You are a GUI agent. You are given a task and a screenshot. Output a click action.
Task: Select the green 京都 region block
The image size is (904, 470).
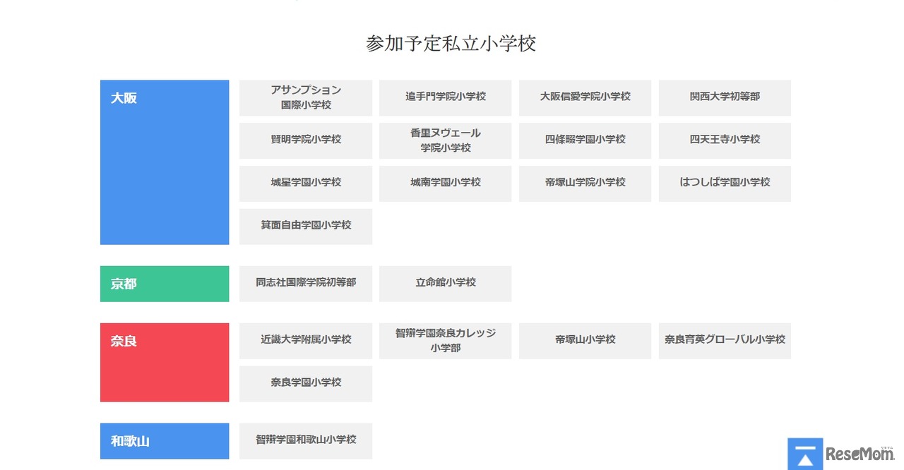165,284
